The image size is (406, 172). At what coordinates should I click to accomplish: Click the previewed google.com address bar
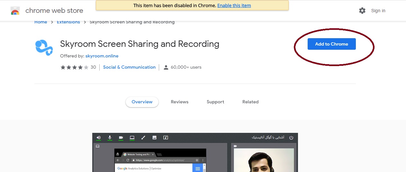tap(165, 160)
